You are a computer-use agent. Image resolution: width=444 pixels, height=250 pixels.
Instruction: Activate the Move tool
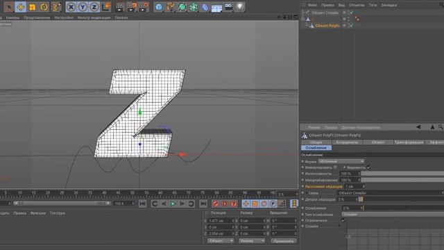click(x=21, y=7)
